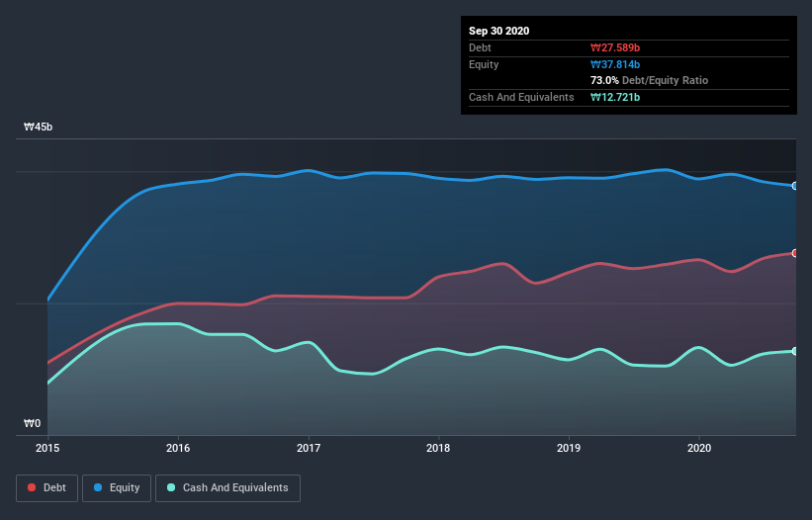Toggle the Cash And Equivalents legend button

[227, 488]
